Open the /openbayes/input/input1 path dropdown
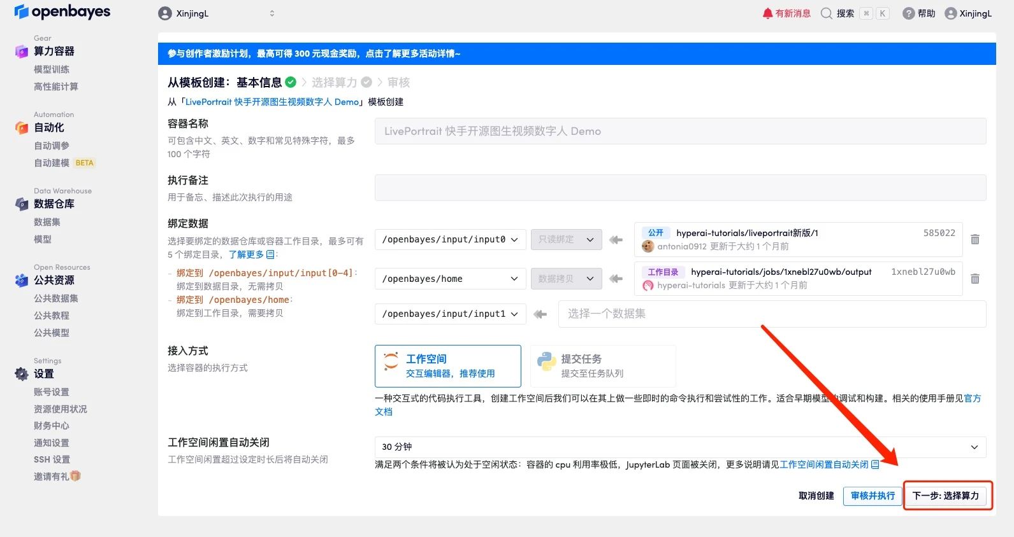Viewport: 1014px width, 537px height. [x=451, y=314]
